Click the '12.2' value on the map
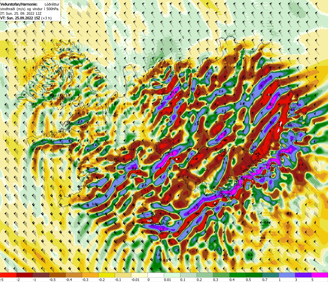Image resolution: width=328 pixels, height=282 pixels. coord(268,165)
